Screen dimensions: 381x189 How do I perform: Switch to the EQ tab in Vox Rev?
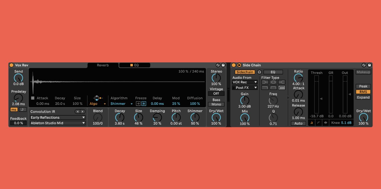[135, 65]
